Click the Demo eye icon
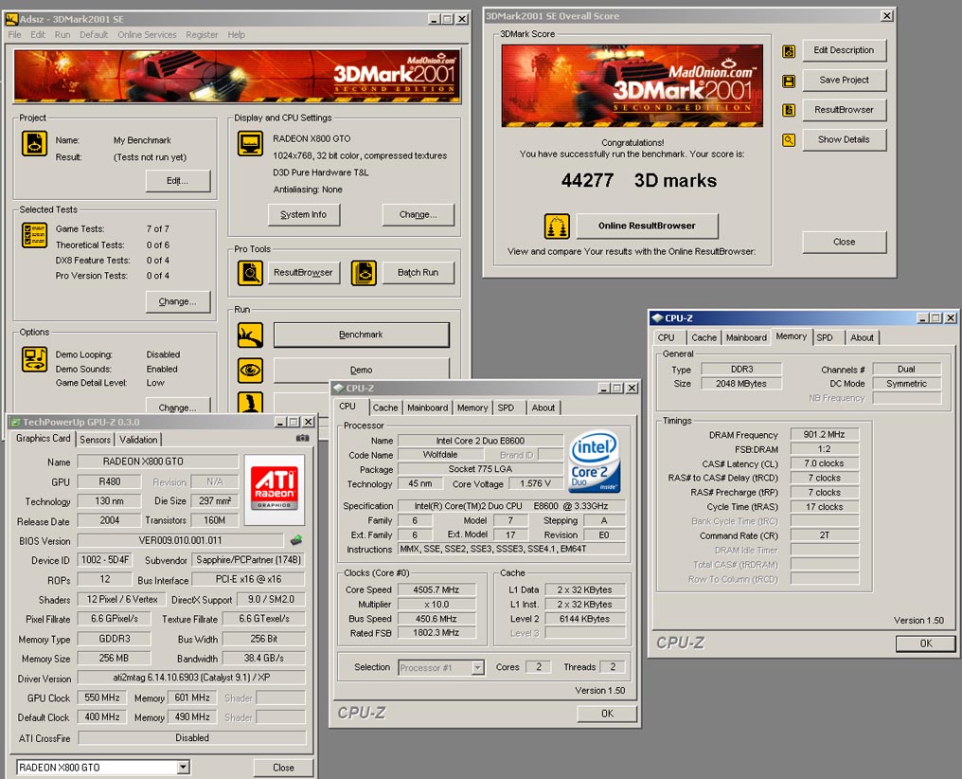This screenshot has height=779, width=962. 250,371
